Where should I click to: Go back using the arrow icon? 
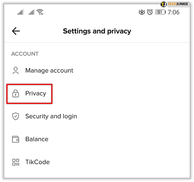[16, 31]
